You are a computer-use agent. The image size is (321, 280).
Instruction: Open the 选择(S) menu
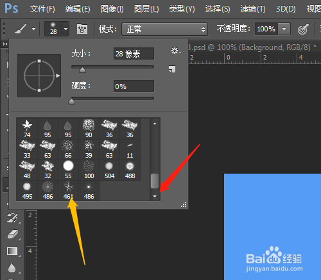218,9
